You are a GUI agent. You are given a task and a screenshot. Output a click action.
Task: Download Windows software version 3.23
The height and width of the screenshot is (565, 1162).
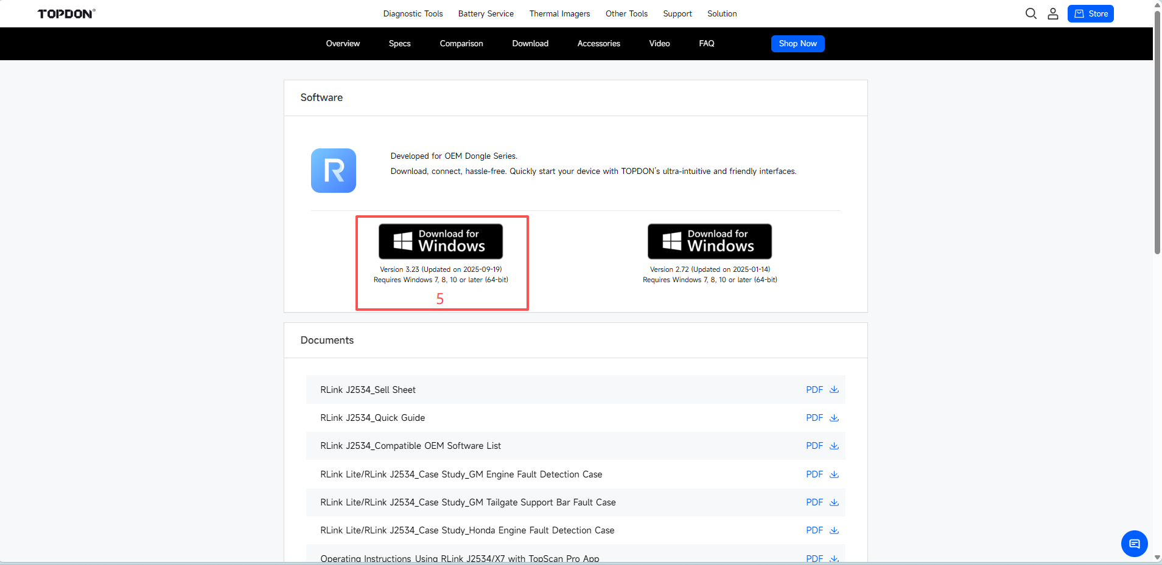441,241
